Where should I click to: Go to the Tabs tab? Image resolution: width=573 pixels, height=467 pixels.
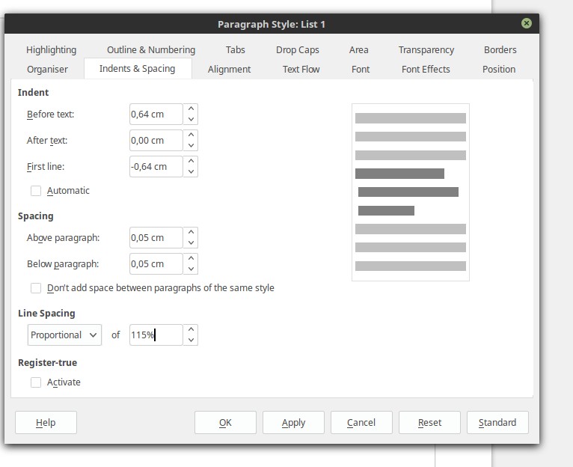click(236, 49)
